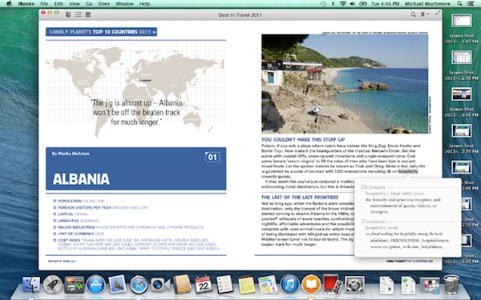Viewport: 481px width, 300px height.
Task: Click 'You couldn't make this stuff up' heading
Action: pyautogui.click(x=303, y=139)
